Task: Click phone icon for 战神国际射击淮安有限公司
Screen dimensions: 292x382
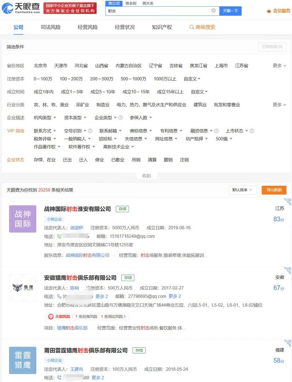Action: pyautogui.click(x=59, y=236)
